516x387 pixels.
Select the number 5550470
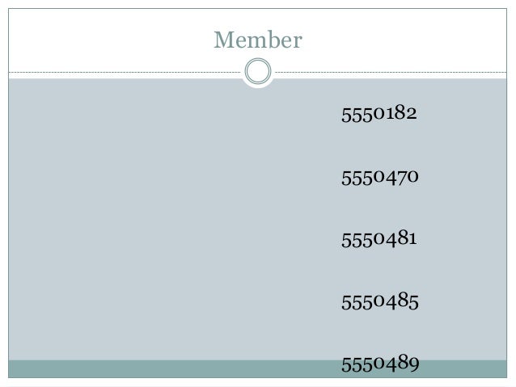coord(379,177)
